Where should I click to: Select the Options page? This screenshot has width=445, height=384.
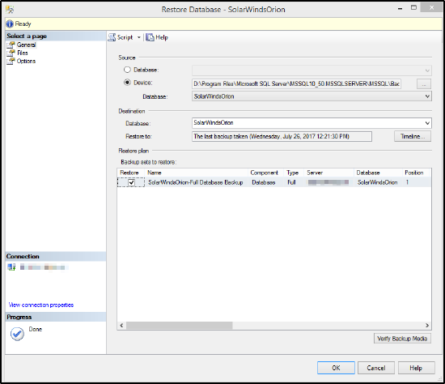point(26,61)
